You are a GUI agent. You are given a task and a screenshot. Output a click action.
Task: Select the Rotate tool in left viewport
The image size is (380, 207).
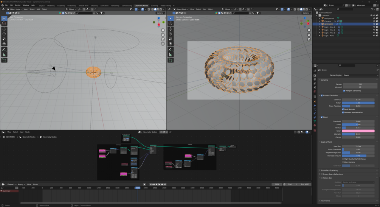click(x=4, y=34)
